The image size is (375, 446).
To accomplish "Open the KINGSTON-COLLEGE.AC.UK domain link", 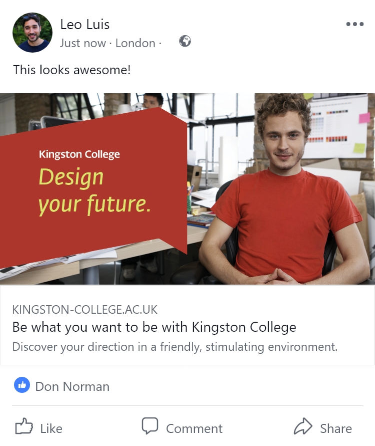I will click(85, 309).
